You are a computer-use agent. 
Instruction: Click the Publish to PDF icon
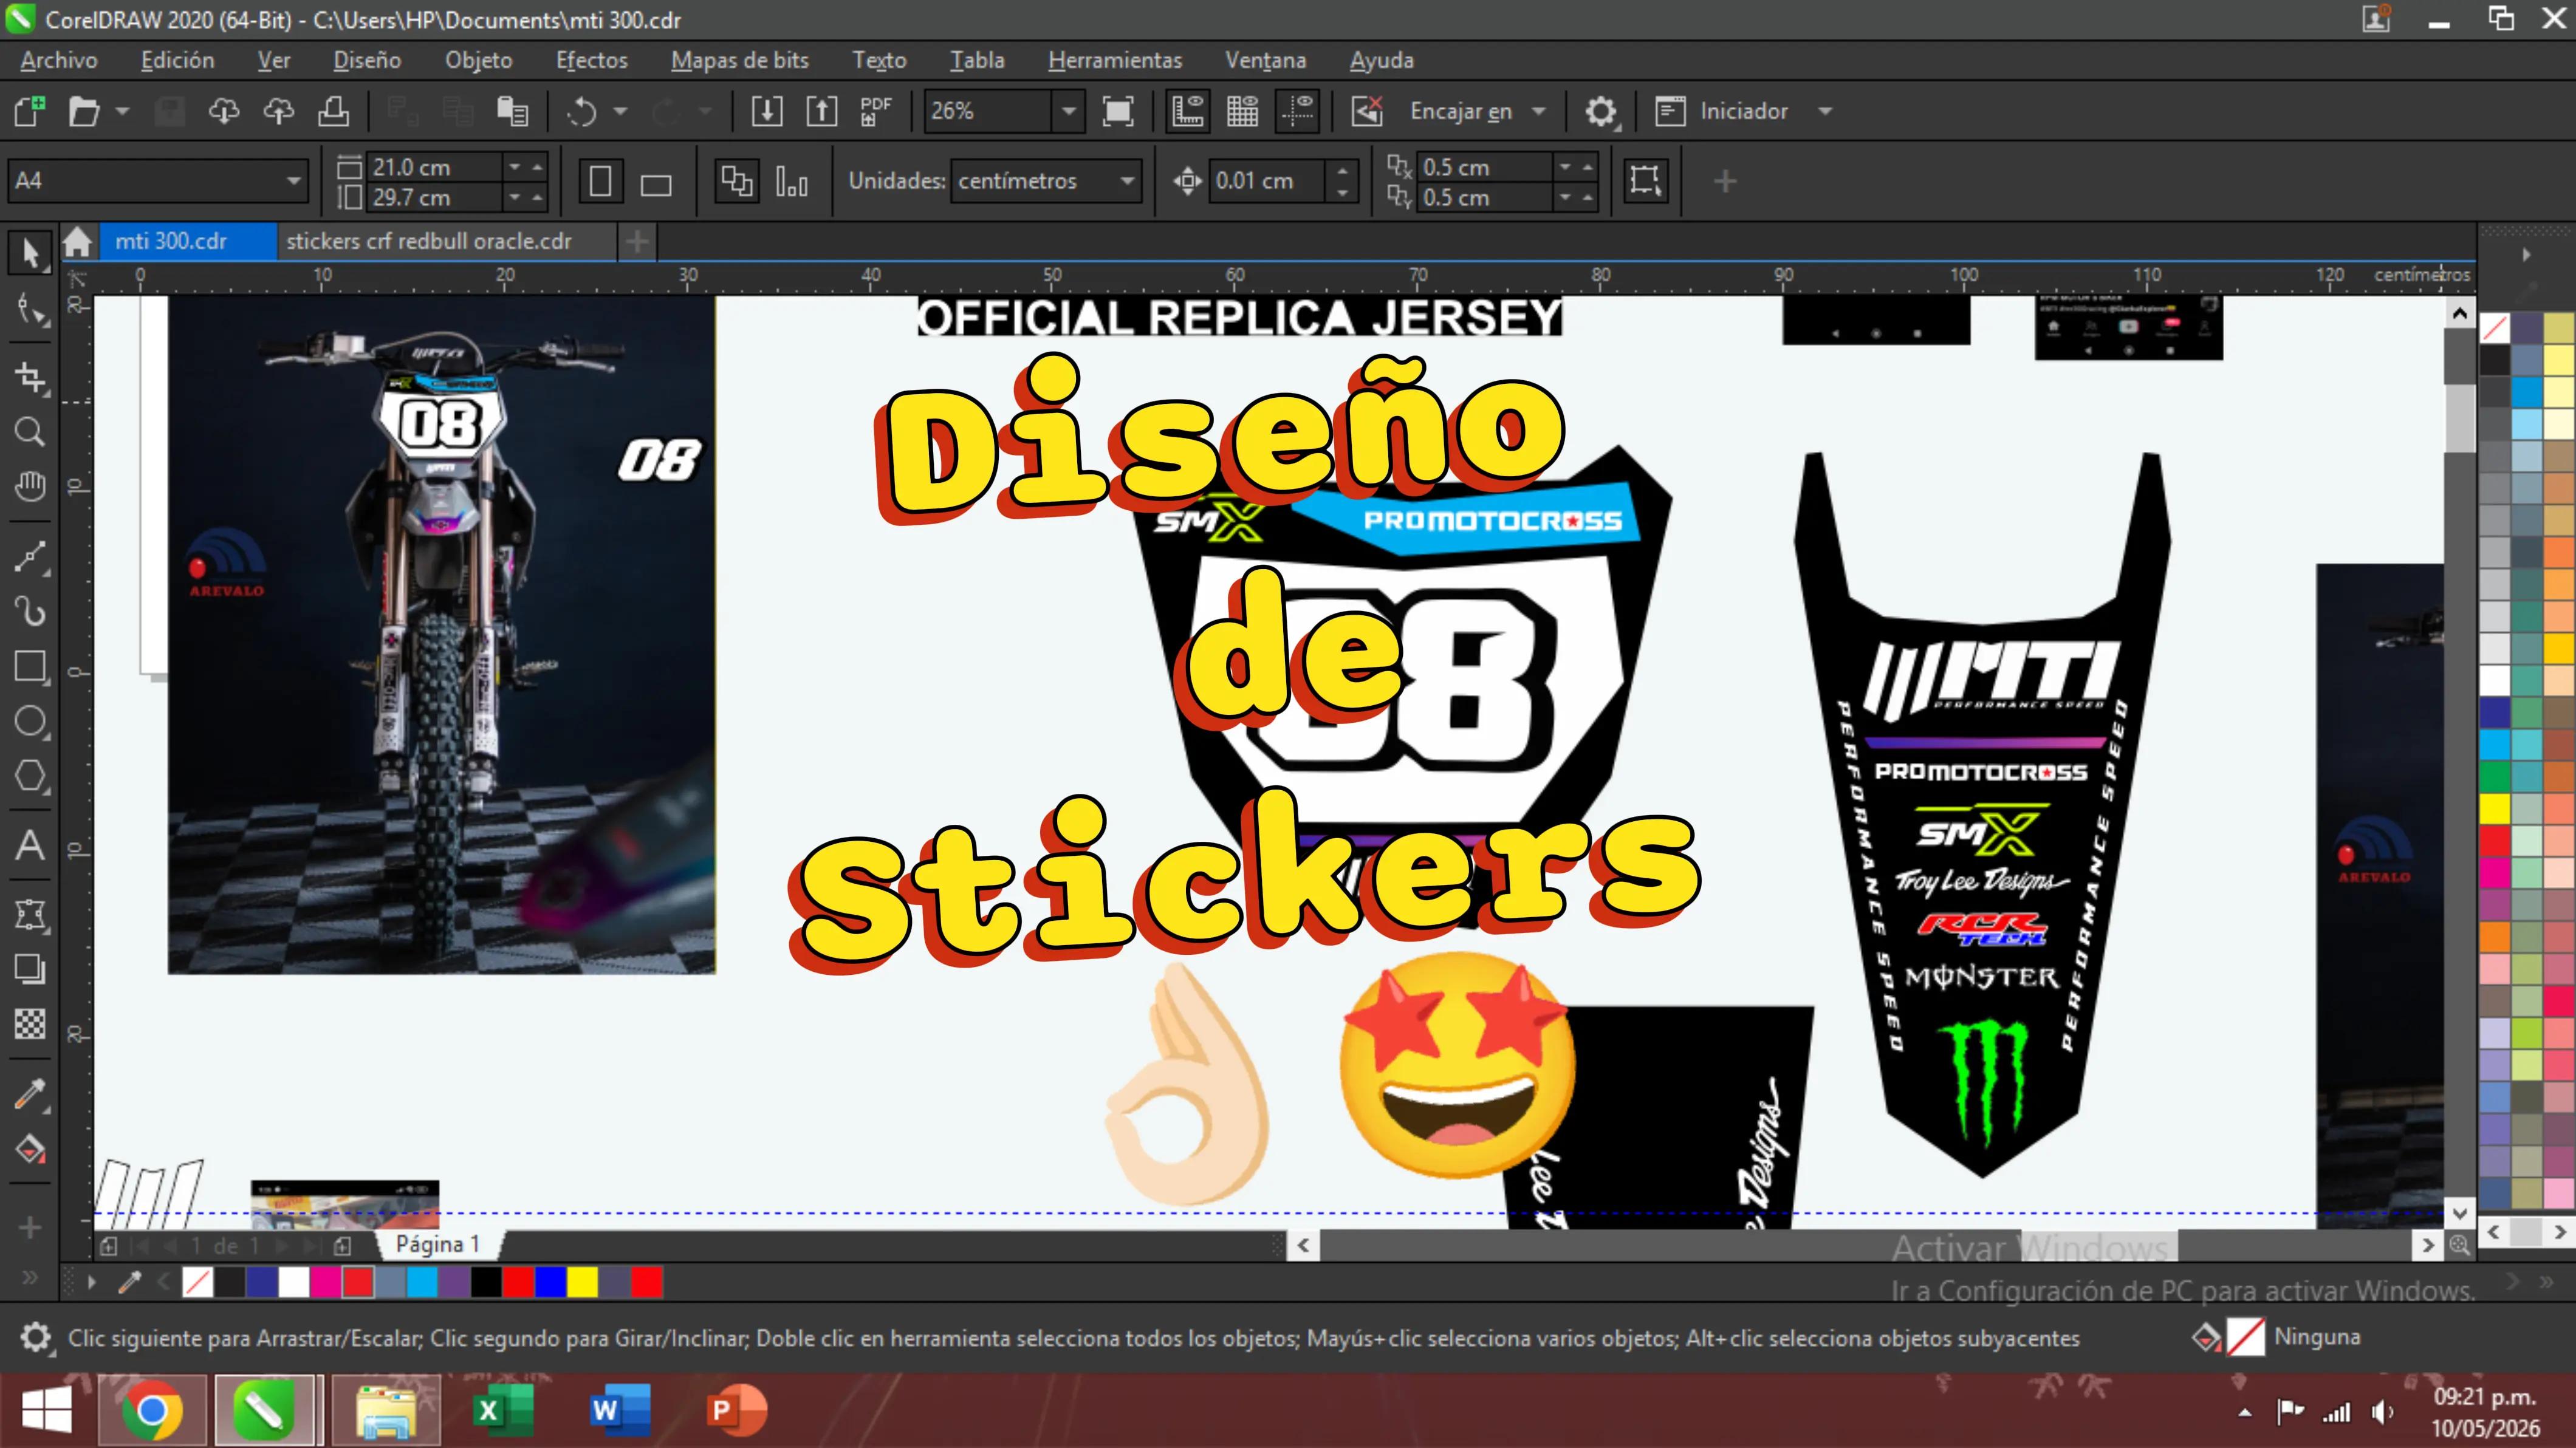[x=875, y=111]
